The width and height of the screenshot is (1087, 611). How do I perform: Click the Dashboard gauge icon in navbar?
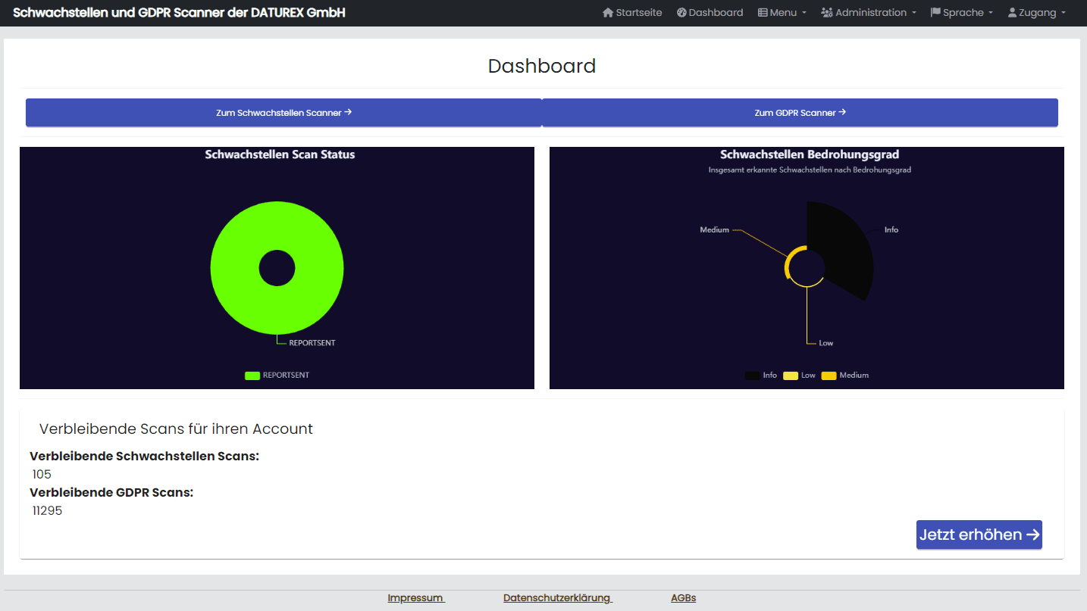click(x=681, y=13)
